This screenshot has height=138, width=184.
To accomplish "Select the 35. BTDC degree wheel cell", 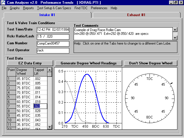I will pyautogui.click(x=25, y=124).
